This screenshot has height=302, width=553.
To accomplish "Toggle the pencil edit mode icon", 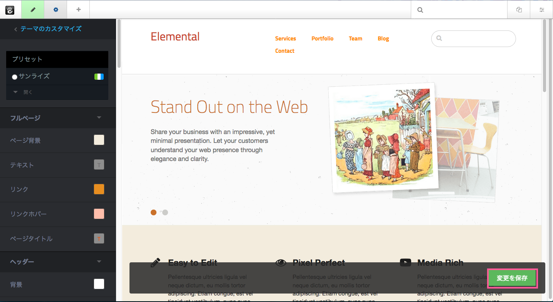I will [33, 10].
